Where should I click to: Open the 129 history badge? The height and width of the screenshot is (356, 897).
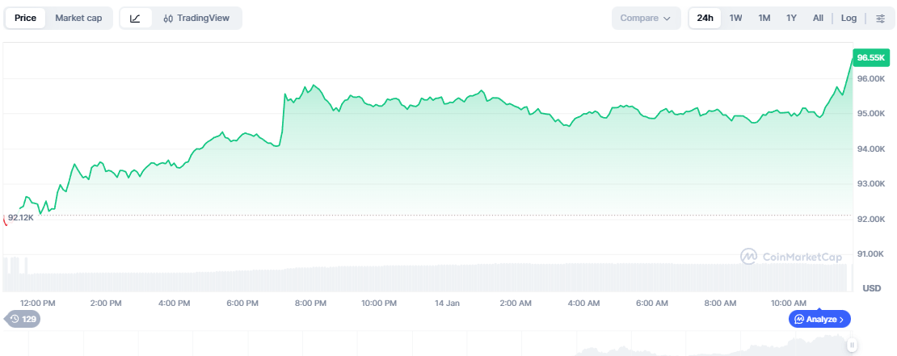click(23, 319)
